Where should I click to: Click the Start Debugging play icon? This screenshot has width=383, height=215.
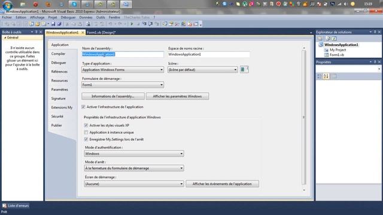pos(132,24)
